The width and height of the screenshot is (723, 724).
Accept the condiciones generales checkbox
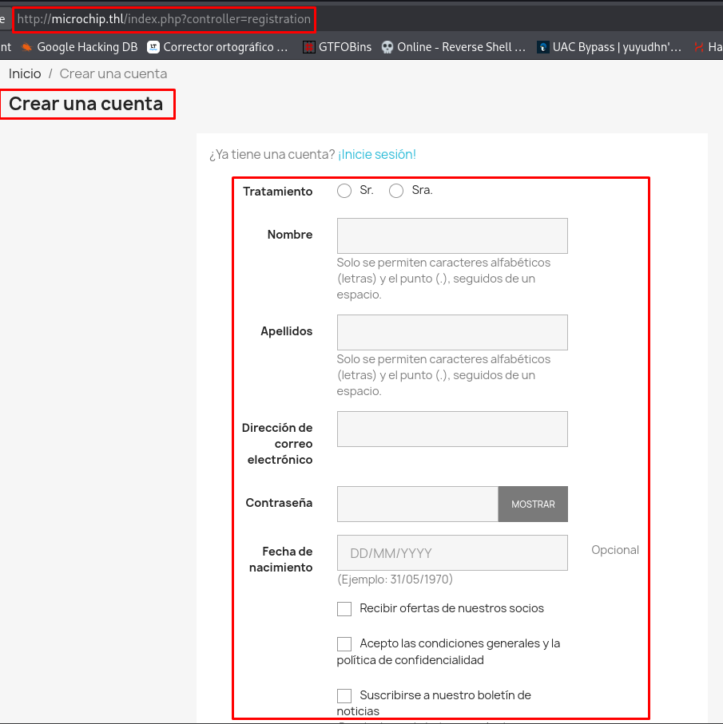(344, 644)
